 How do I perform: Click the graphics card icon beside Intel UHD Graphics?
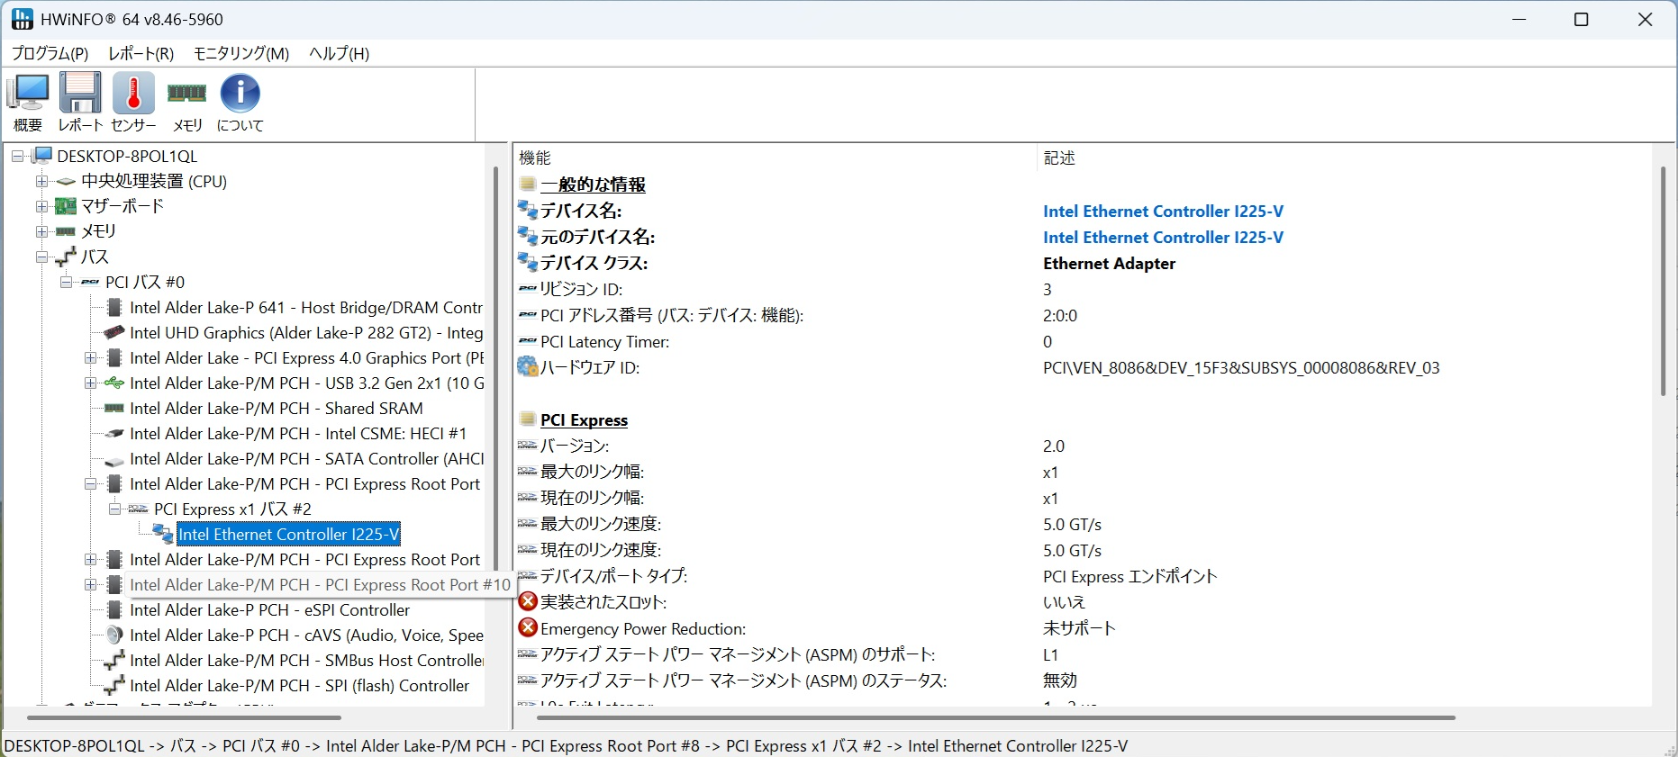pyautogui.click(x=114, y=332)
